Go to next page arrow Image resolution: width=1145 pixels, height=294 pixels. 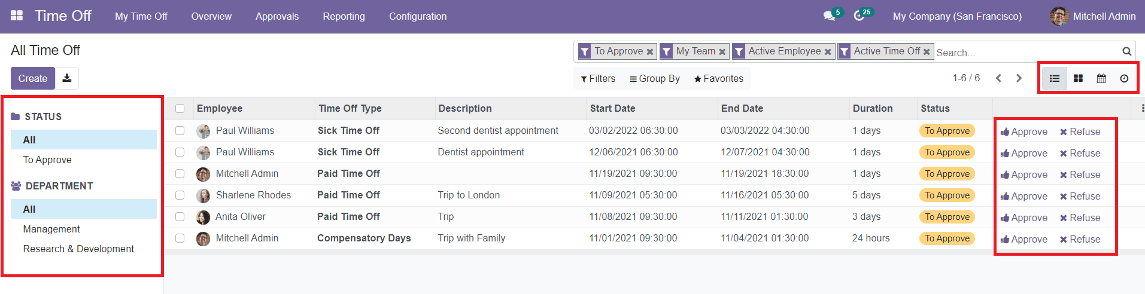[1019, 78]
